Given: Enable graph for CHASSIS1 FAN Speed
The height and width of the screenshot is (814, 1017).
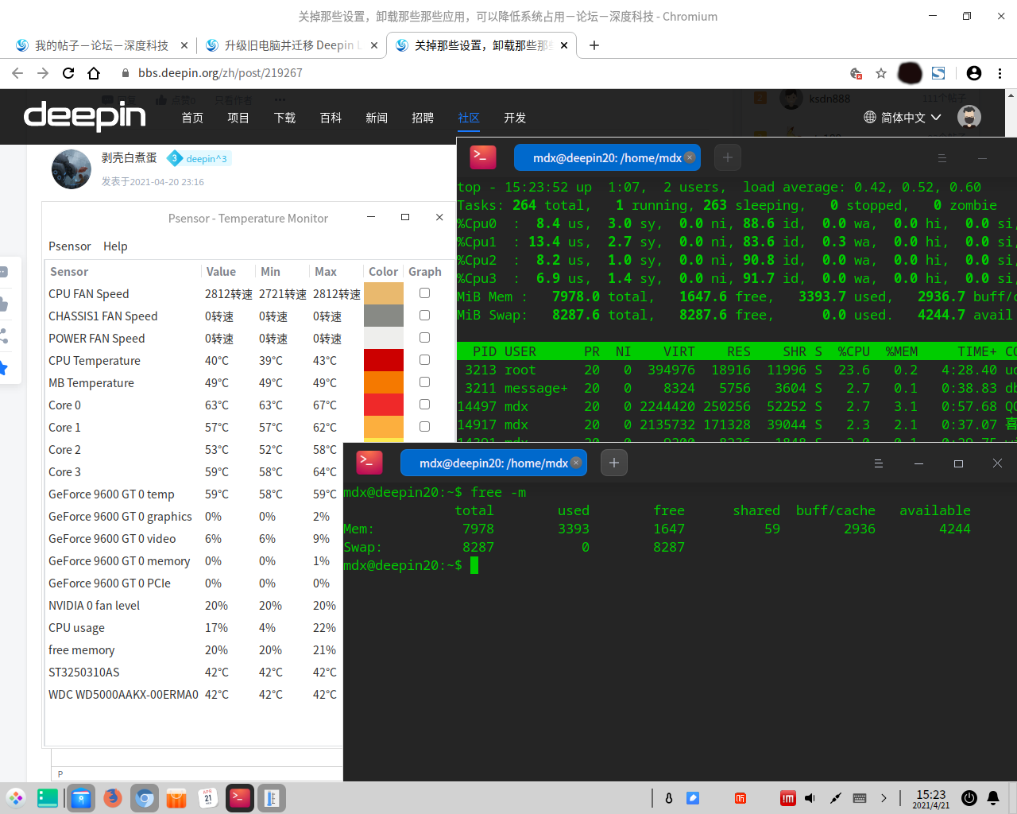Looking at the screenshot, I should point(425,316).
